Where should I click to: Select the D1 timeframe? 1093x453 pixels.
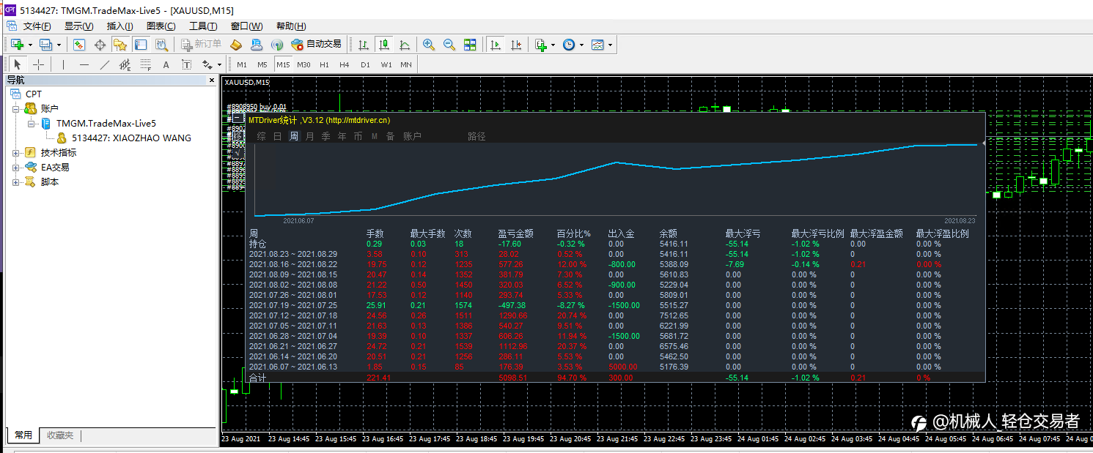pyautogui.click(x=365, y=64)
